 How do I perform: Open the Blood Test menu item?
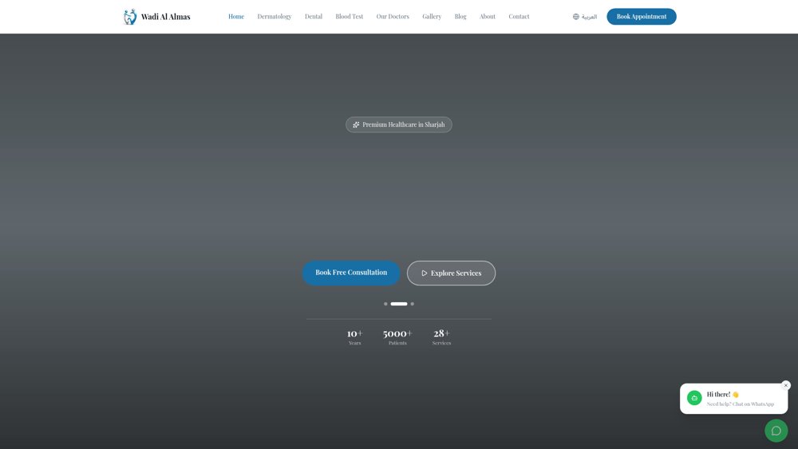pos(350,17)
